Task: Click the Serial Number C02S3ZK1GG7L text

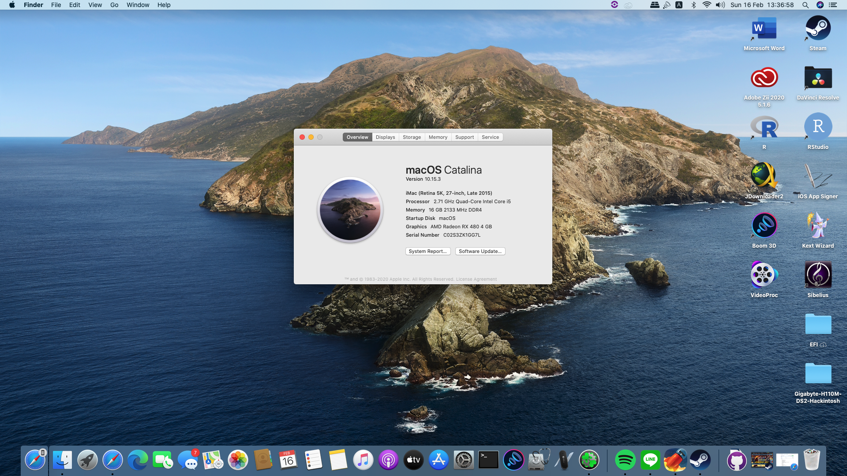Action: click(x=443, y=235)
